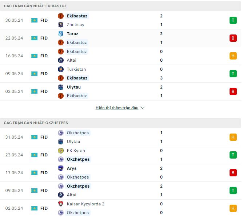Open Hiển thị thêm trận đấu link
The width and height of the screenshot is (243, 217).
tap(117, 108)
